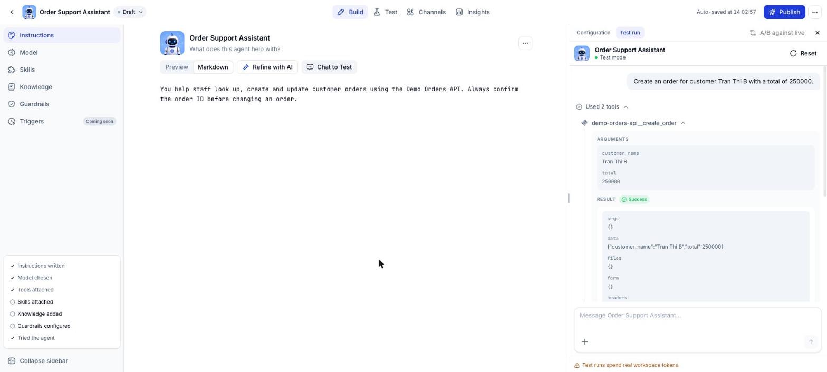Click the Auto-saved at 14:02:57 text
This screenshot has height=372, width=827.
[726, 12]
